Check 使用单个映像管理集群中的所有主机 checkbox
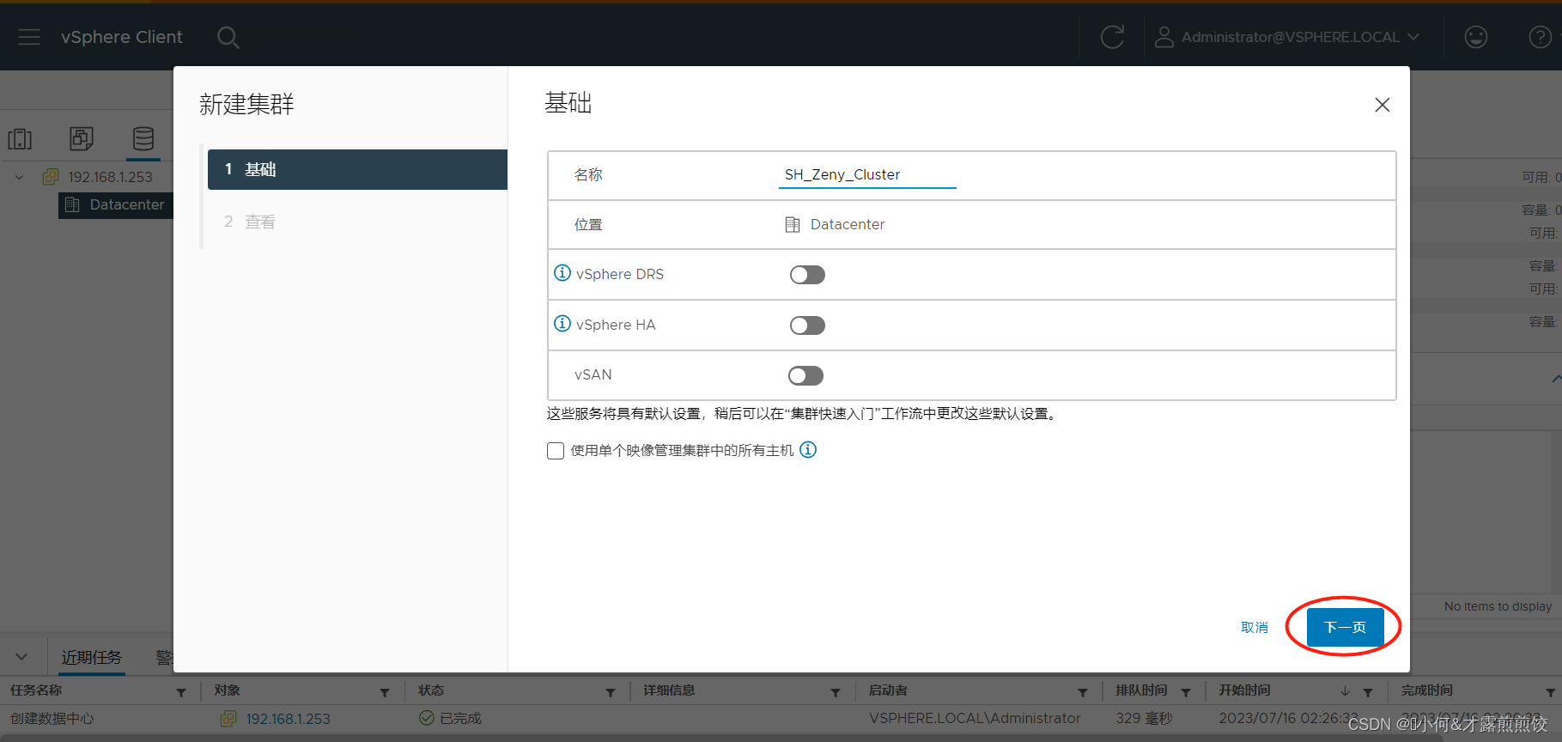The height and width of the screenshot is (742, 1562). point(556,451)
